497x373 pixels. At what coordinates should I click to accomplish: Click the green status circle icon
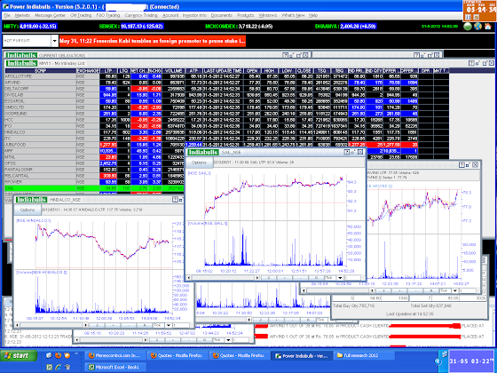(x=468, y=27)
